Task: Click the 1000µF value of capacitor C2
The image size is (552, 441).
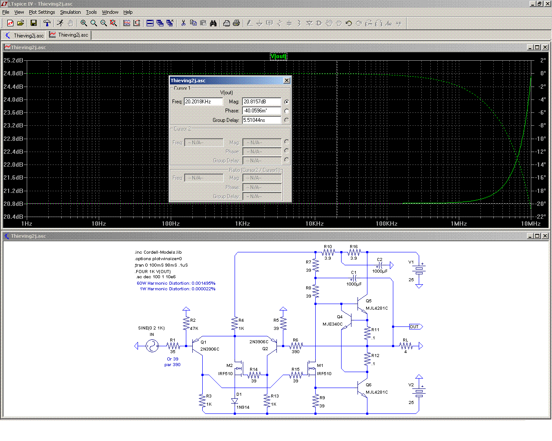Action: pos(380,271)
